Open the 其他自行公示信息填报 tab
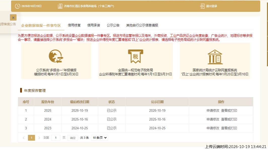The width and height of the screenshot is (268, 150). coord(142,25)
